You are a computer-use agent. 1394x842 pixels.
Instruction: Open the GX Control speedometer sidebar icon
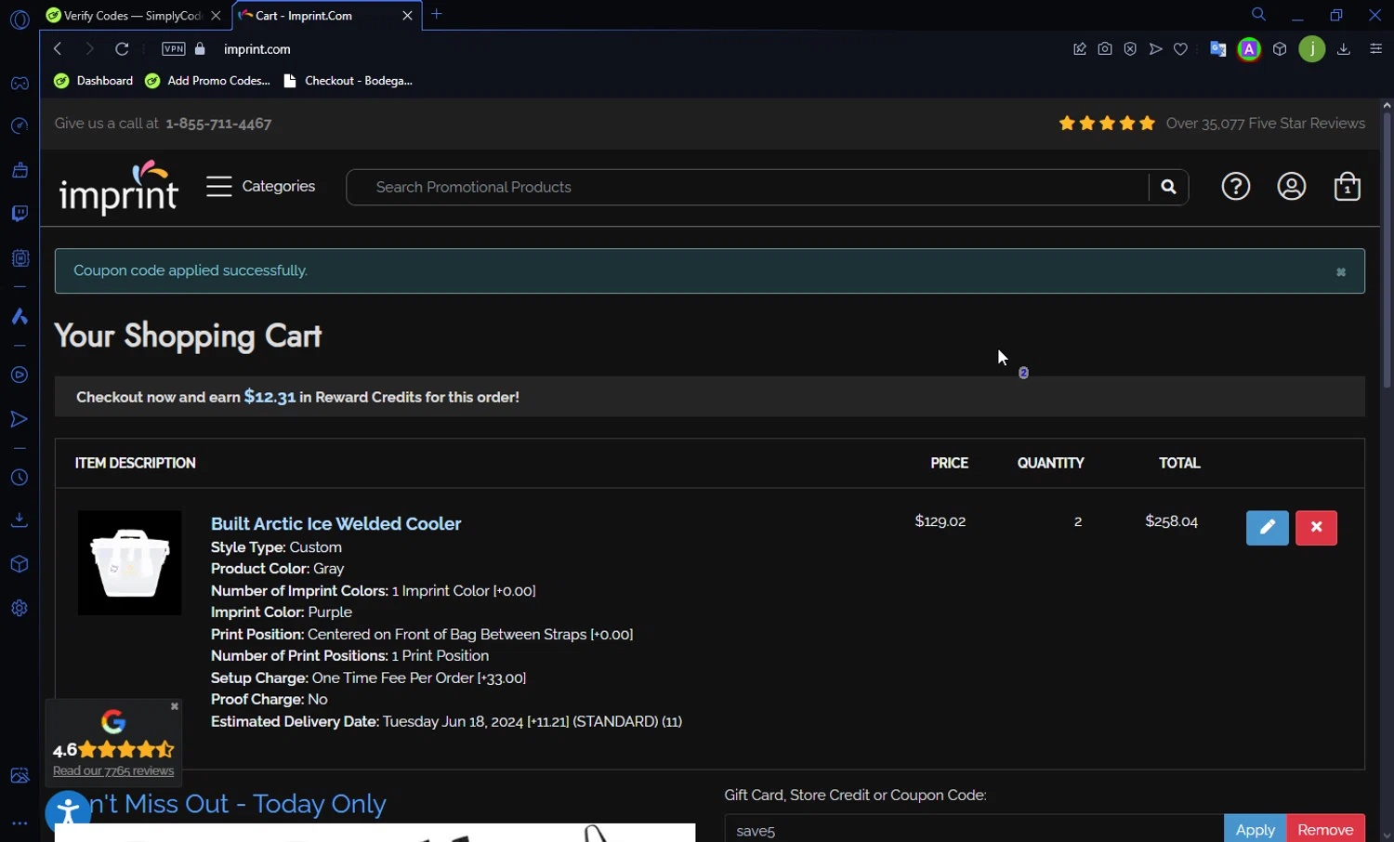pos(20,126)
